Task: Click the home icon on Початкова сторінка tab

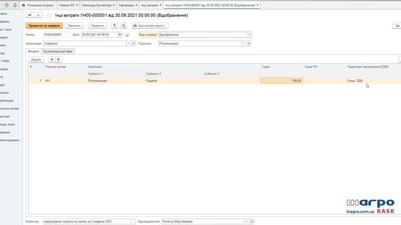Action: pyautogui.click(x=23, y=5)
